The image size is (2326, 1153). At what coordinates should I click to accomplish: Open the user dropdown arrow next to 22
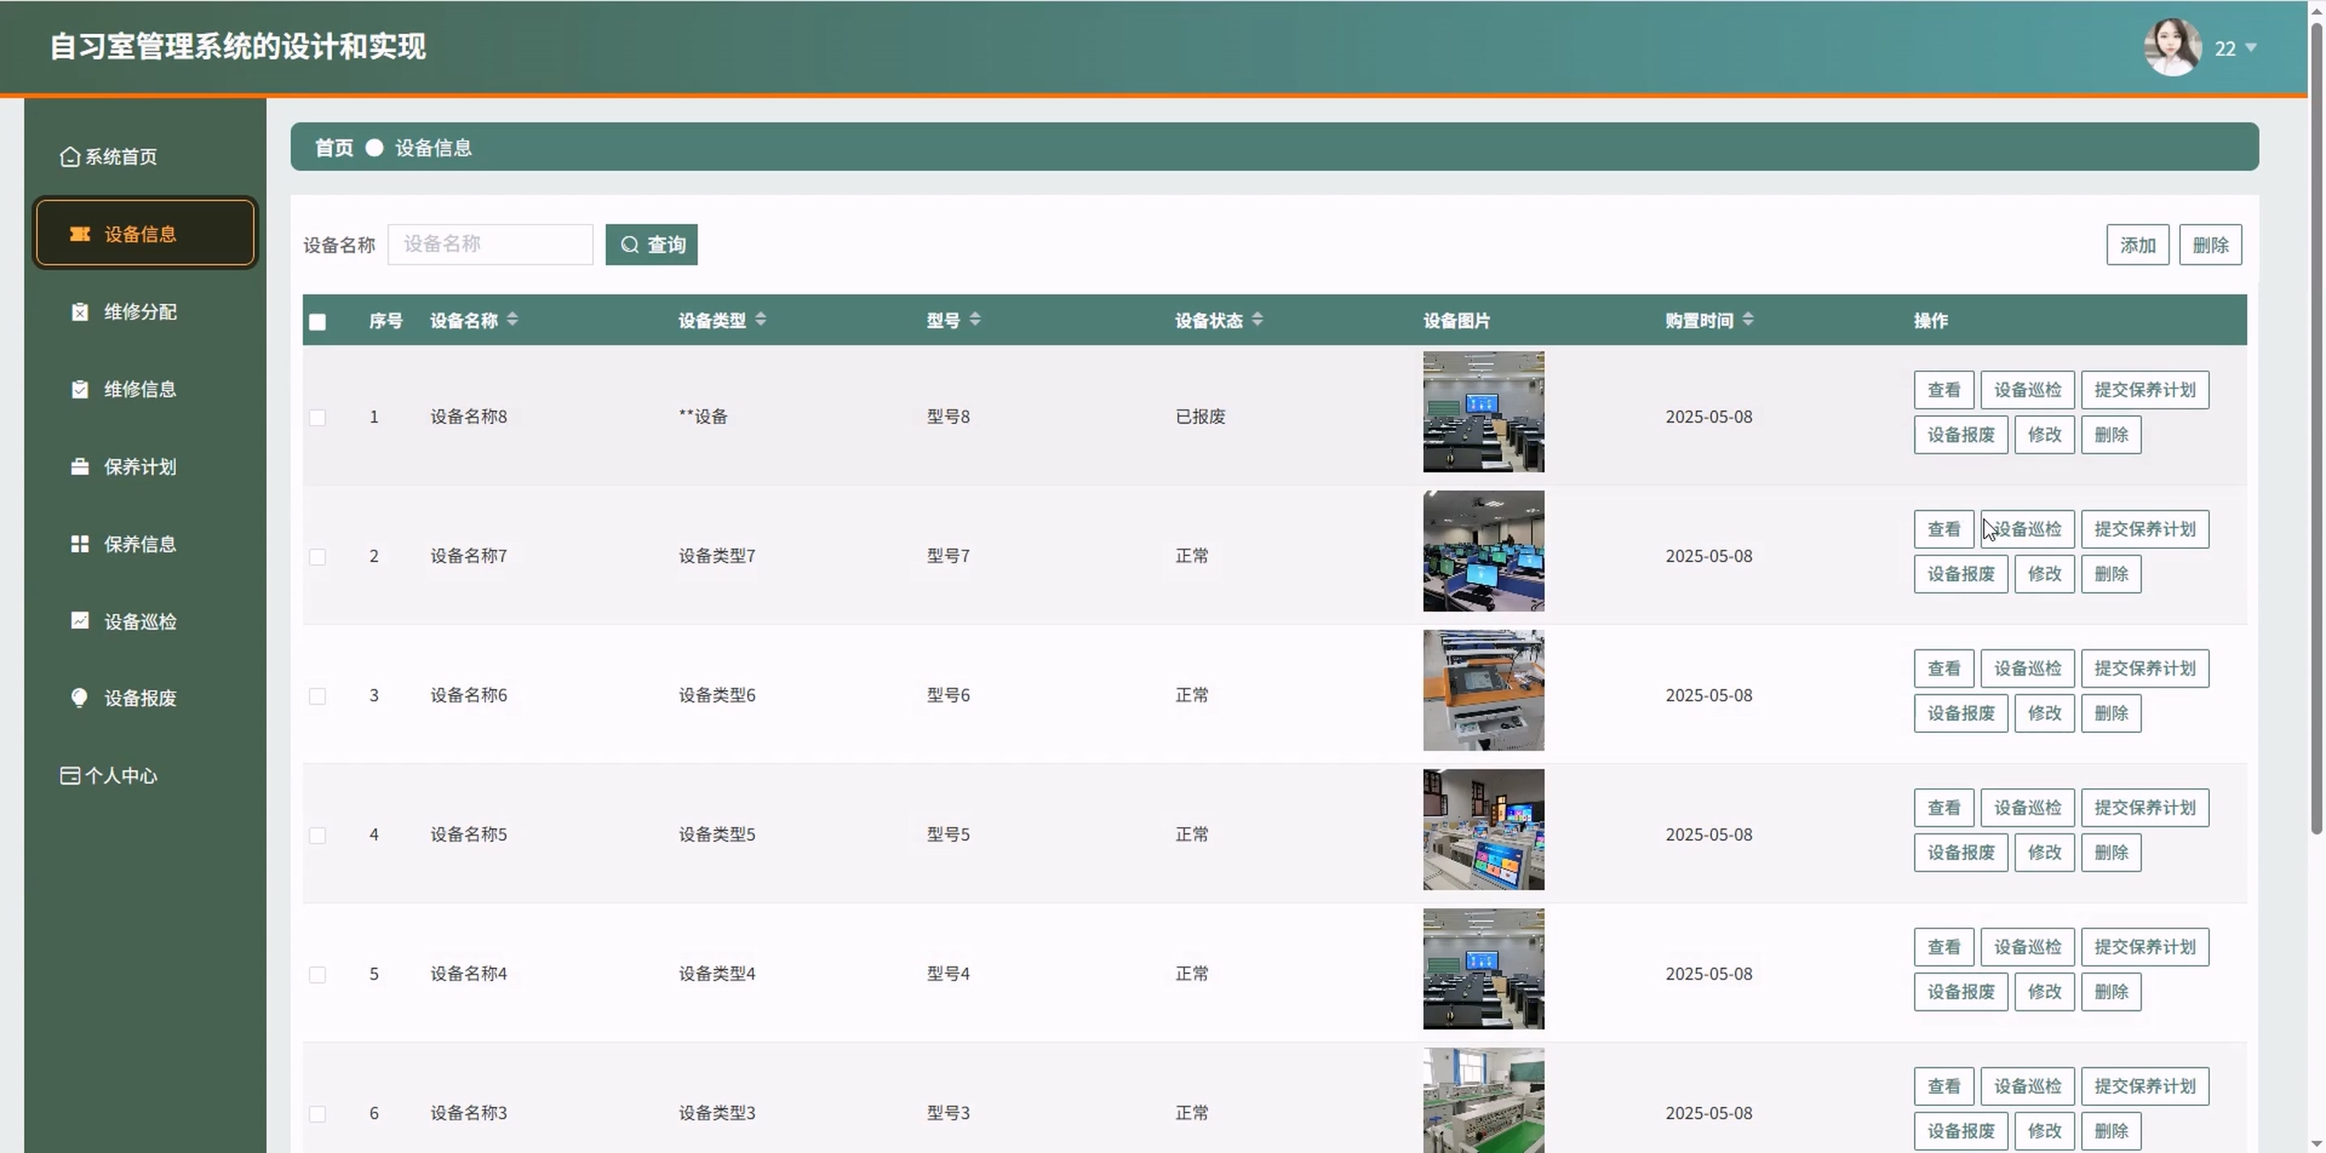2251,48
